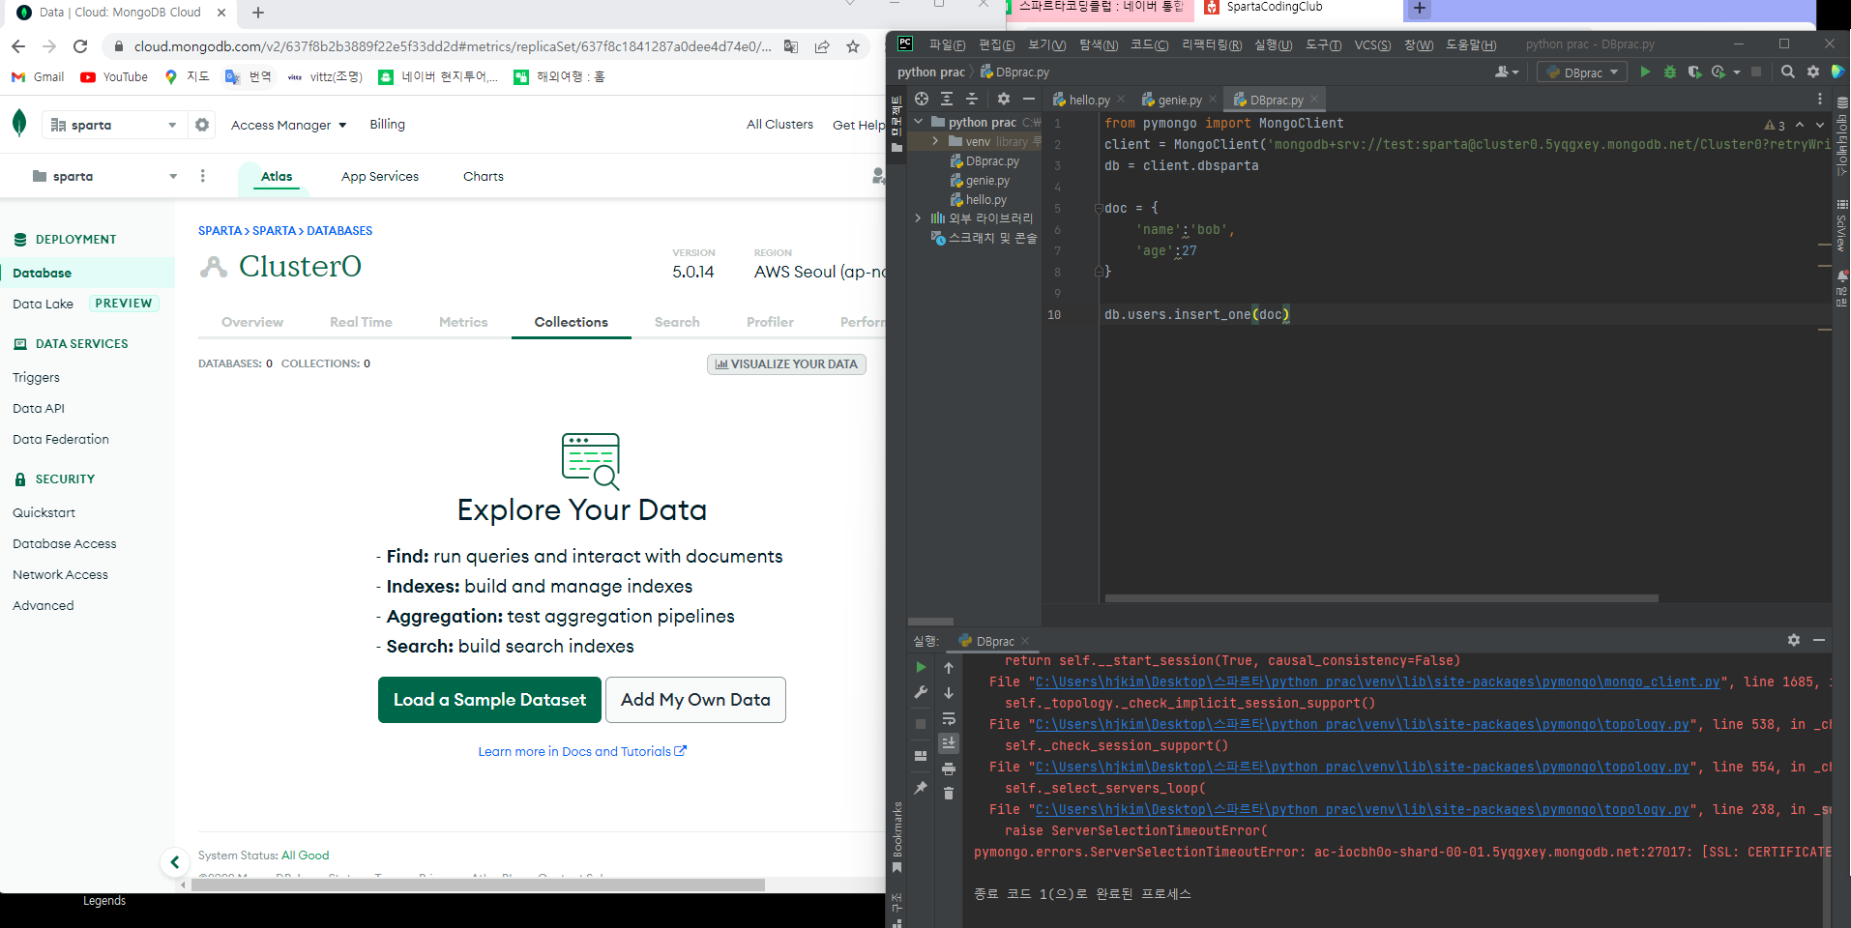Switch to the hello.py editor tab
The width and height of the screenshot is (1851, 928).
pos(1089,100)
